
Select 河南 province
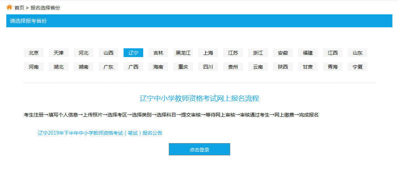pyautogui.click(x=33, y=67)
